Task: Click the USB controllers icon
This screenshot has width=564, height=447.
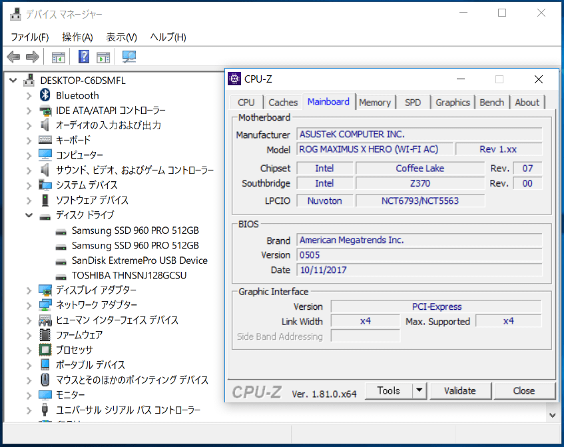Action: click(45, 410)
